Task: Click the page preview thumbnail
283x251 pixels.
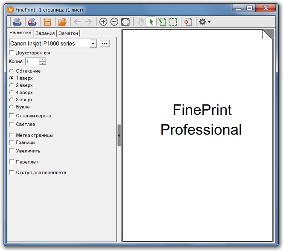Action: (x=198, y=135)
